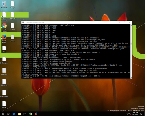Open the volume tray icon
Screen dimensions: 145x116
click(130, 114)
